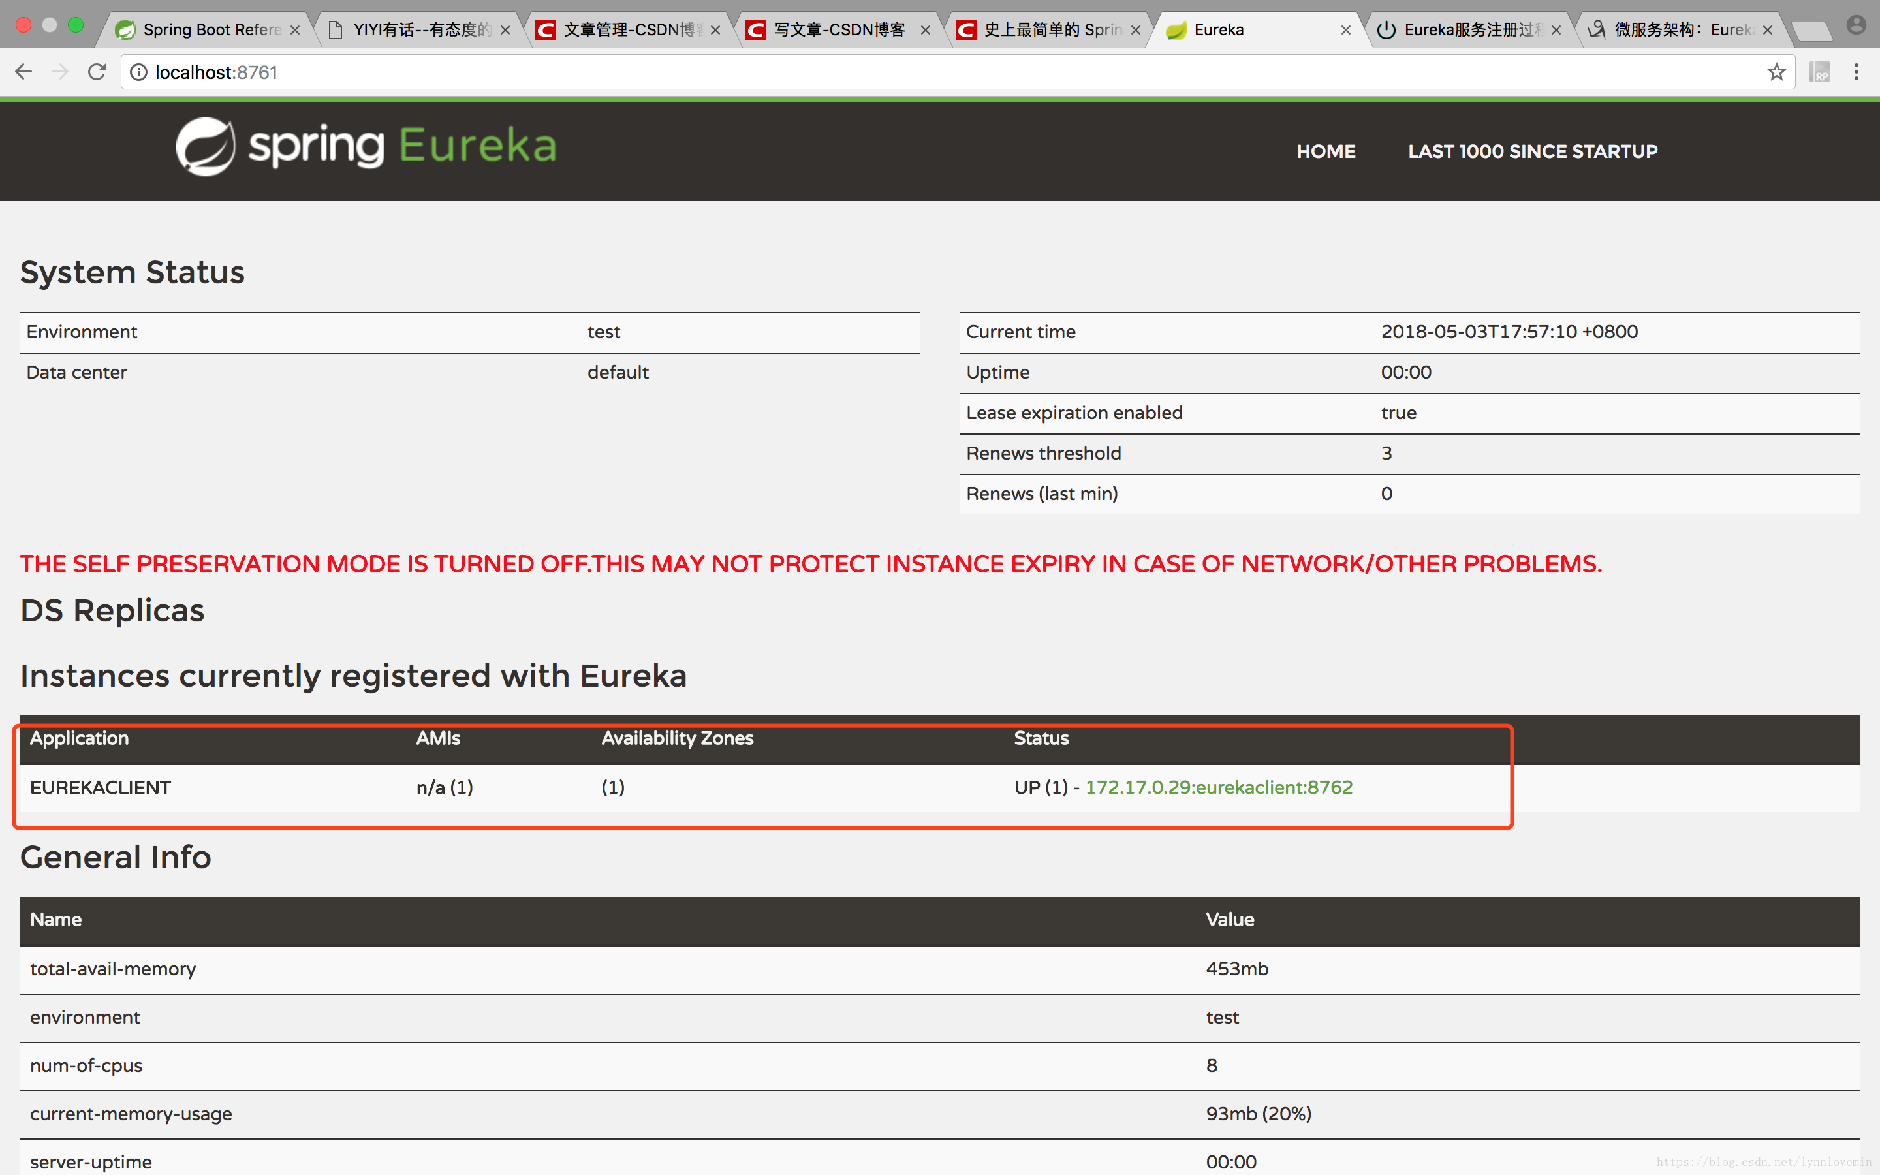The width and height of the screenshot is (1880, 1175).
Task: Close the Eureka服务注册过程 tab
Action: (x=1556, y=30)
